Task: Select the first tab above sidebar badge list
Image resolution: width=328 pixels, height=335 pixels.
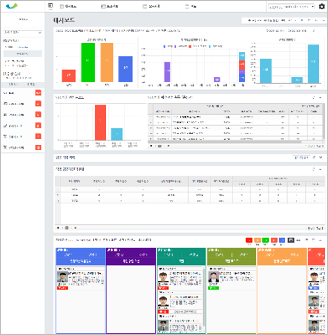Action: [13, 84]
